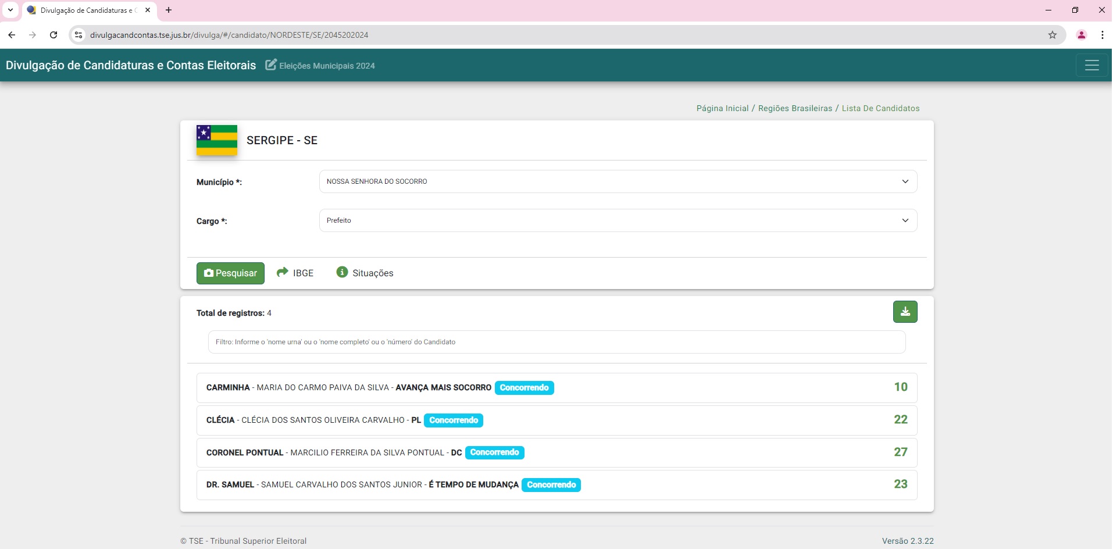Restore down the browser window
The height and width of the screenshot is (549, 1113).
pyautogui.click(x=1075, y=10)
